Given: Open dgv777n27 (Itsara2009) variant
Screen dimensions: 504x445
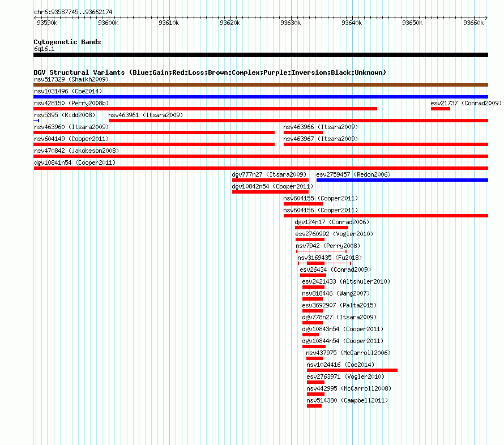Looking at the screenshot, I should (269, 174).
